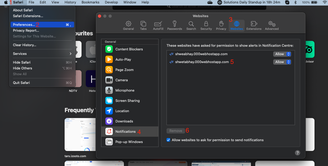The image size is (328, 166).
Task: Open the Apple menu
Action: click(6, 2)
